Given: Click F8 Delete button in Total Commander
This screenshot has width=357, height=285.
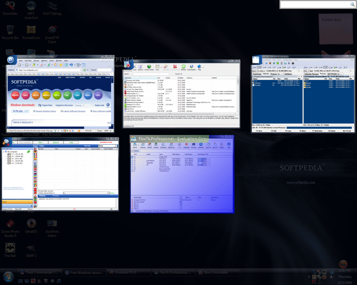Looking at the screenshot, I should click(332, 131).
